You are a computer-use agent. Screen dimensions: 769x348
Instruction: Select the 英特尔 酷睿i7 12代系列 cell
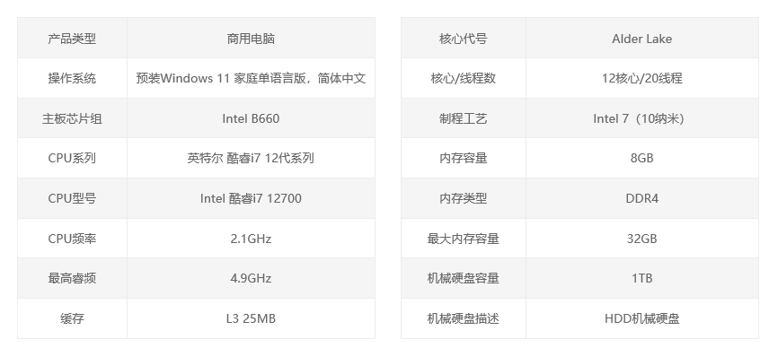tap(252, 159)
